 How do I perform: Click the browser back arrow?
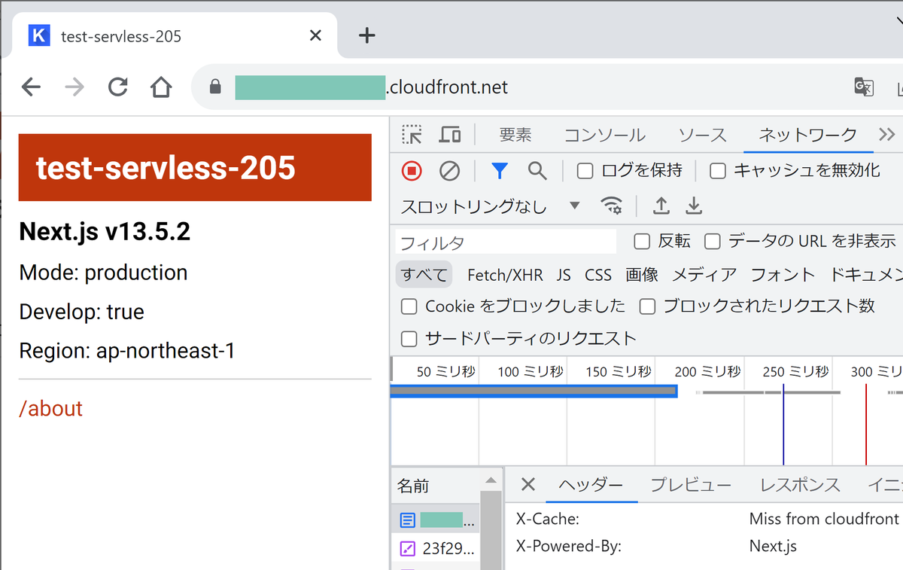(x=31, y=87)
